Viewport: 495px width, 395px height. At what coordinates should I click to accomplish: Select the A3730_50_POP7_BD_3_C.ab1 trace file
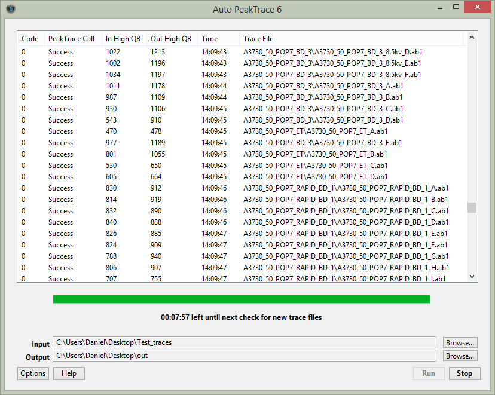click(323, 109)
